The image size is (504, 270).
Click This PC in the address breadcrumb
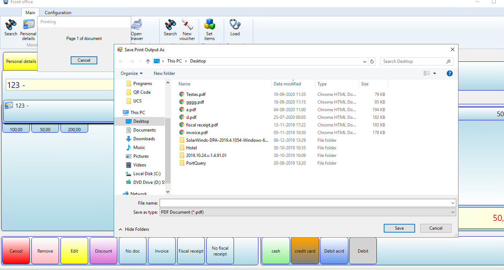174,61
